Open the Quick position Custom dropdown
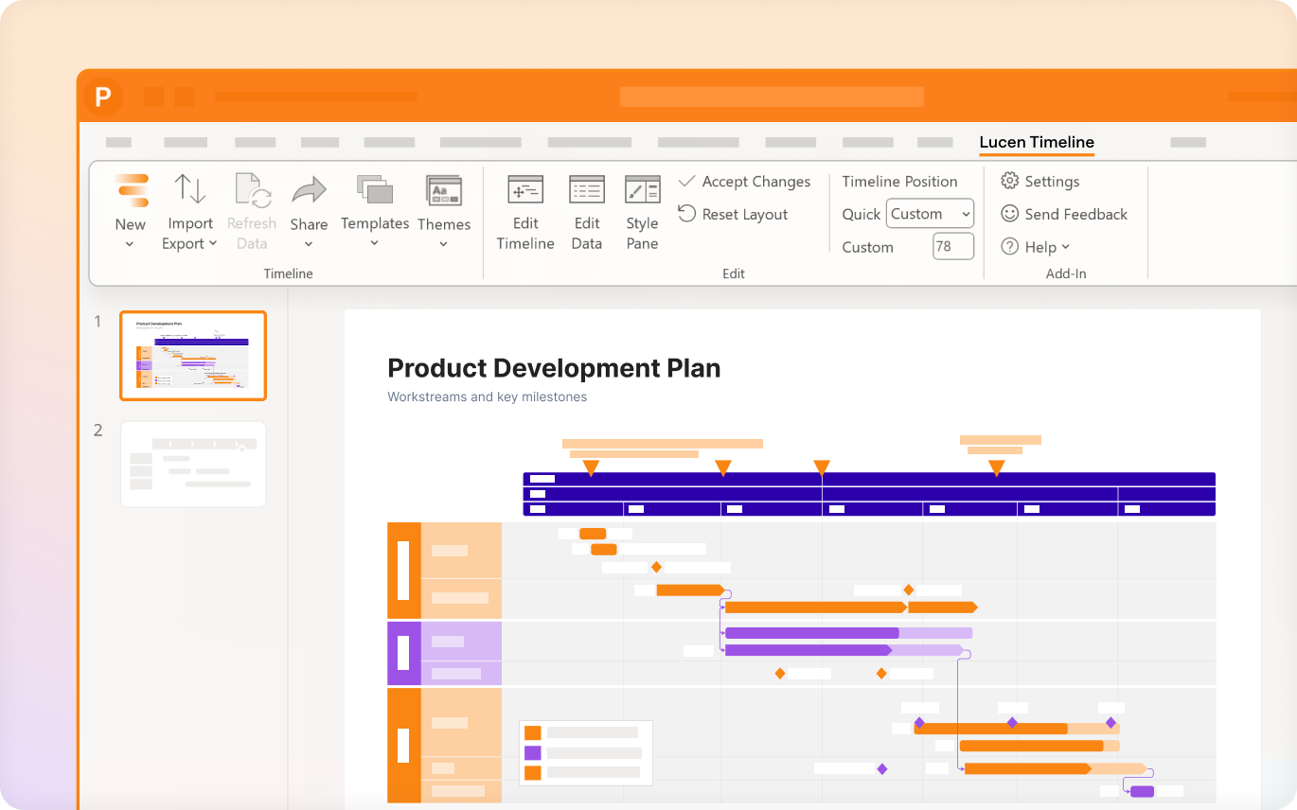 pos(930,214)
